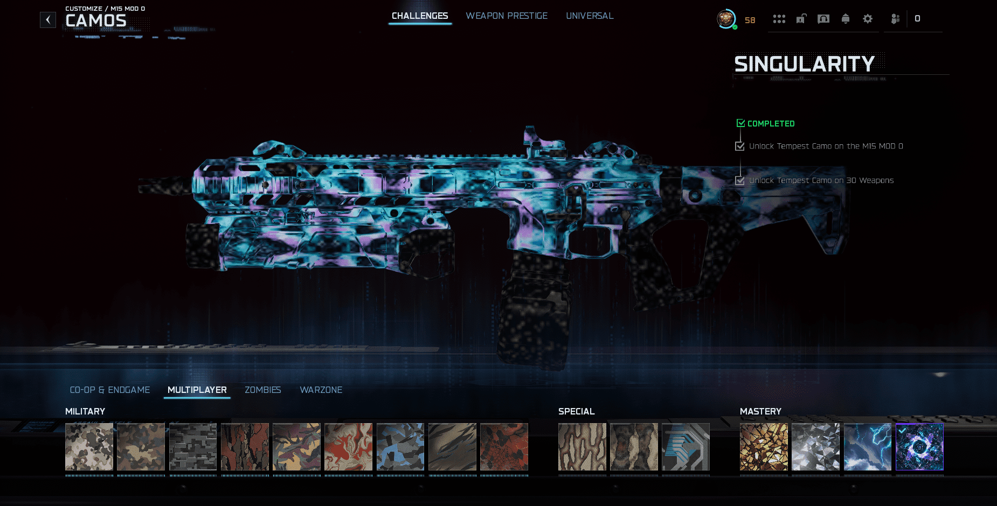Select the first military camo thumbnail
Viewport: 997px width, 506px height.
coord(89,447)
